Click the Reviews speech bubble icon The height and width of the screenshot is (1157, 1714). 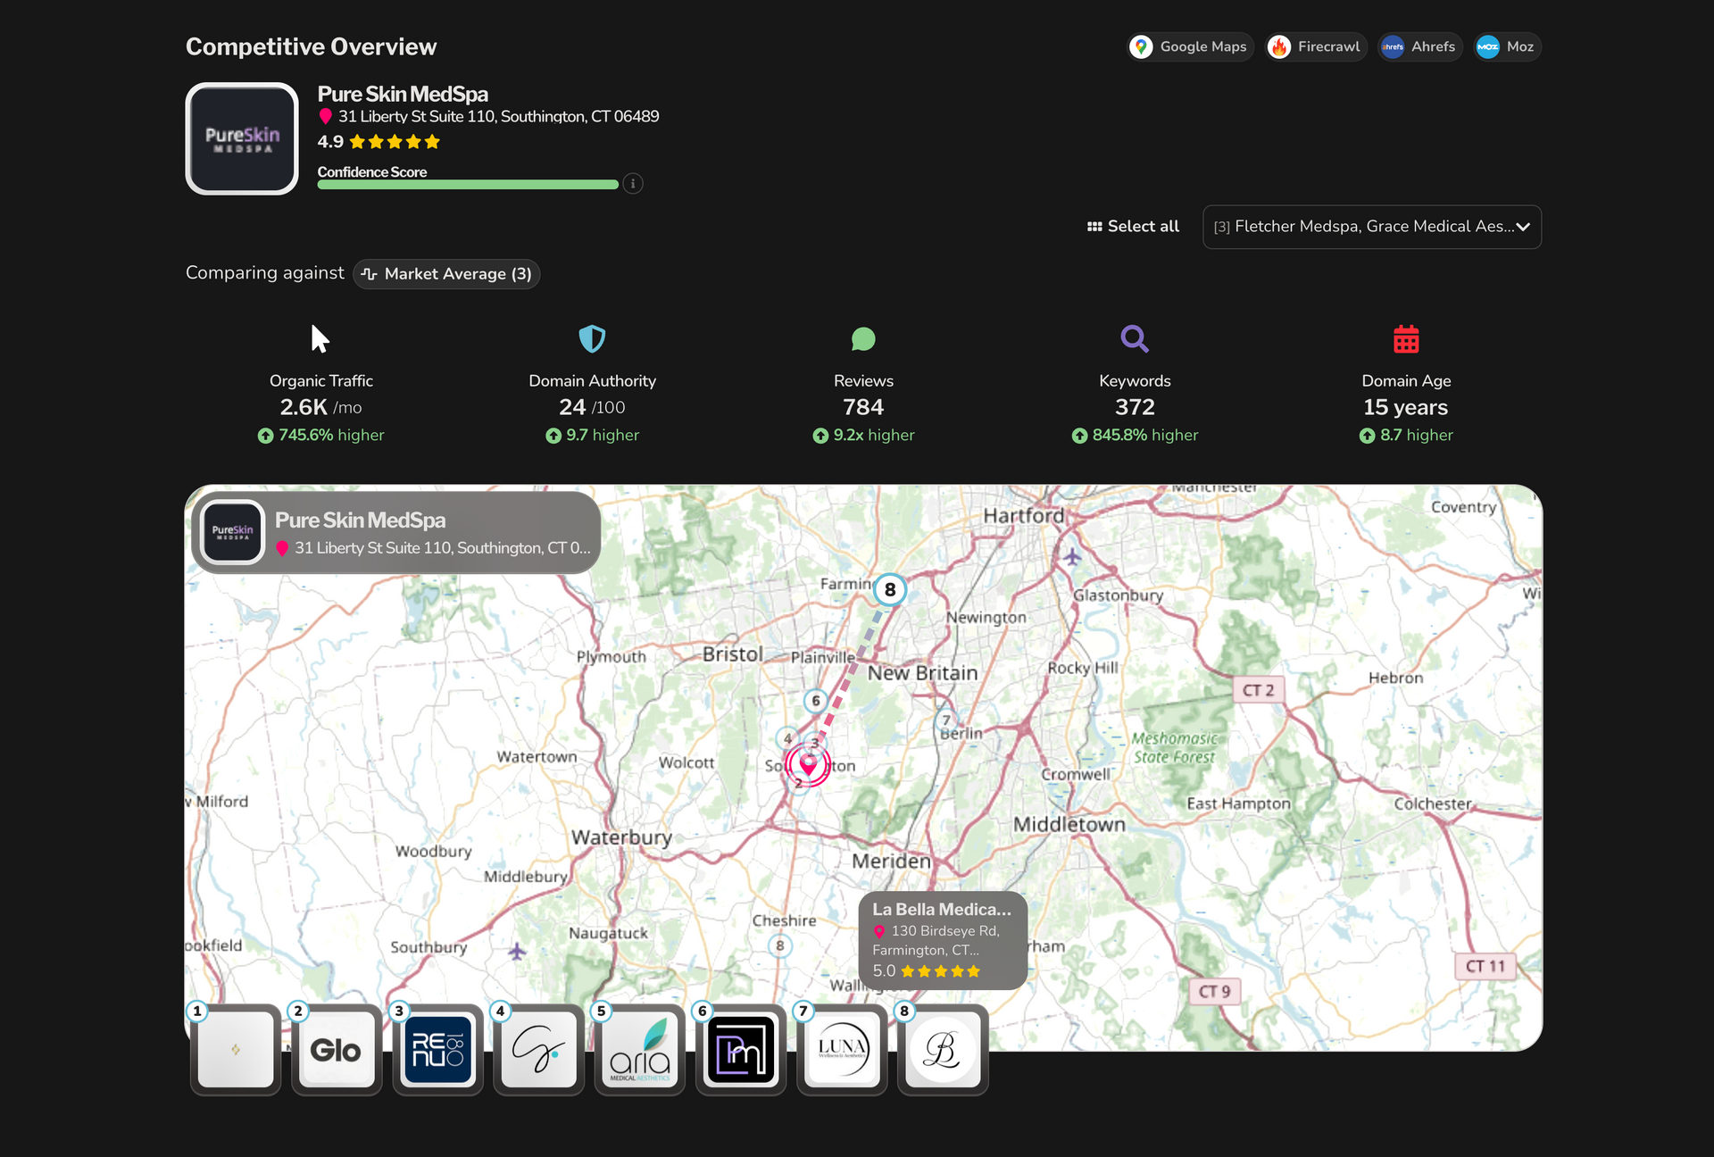(x=863, y=339)
